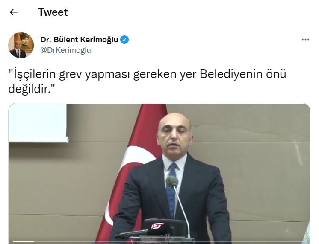This screenshot has width=319, height=244.
Task: Open the @DrKerimoglu handle link
Action: click(65, 50)
